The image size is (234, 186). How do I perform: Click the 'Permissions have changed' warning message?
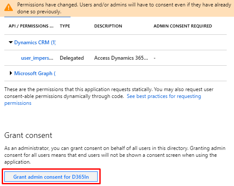[124, 8]
